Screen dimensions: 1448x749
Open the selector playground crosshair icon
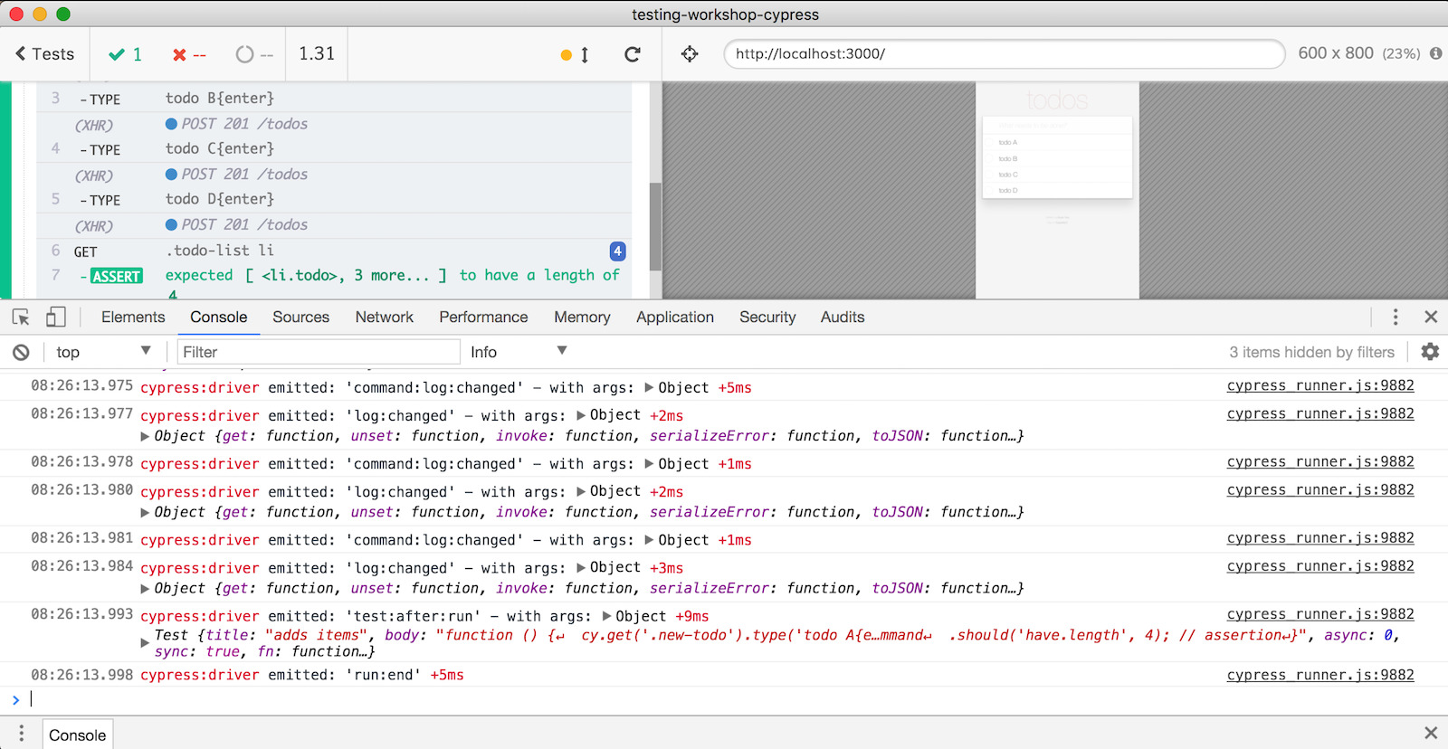[x=690, y=54]
